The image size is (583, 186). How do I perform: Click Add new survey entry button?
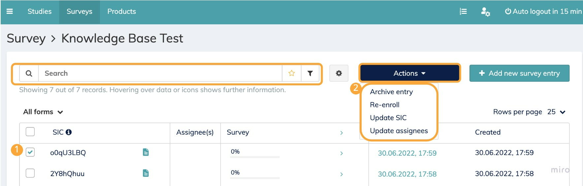(x=519, y=73)
